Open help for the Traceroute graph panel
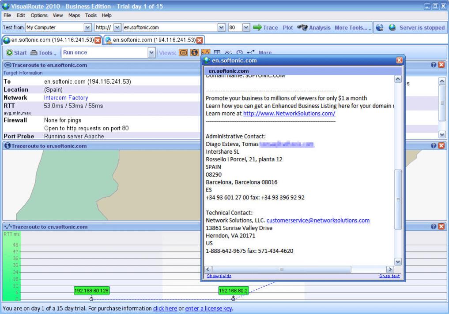 [434, 226]
